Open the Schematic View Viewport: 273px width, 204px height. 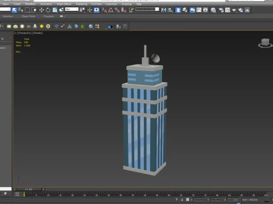(205, 10)
